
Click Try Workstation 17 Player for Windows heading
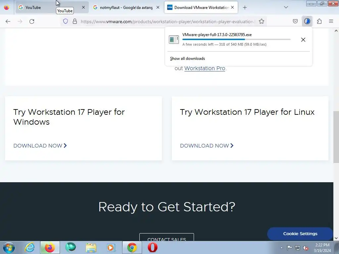coord(69,117)
